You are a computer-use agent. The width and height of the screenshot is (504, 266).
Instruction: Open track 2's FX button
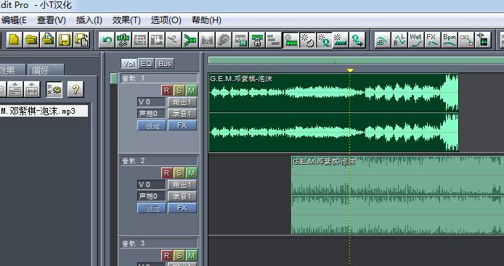[x=182, y=207]
